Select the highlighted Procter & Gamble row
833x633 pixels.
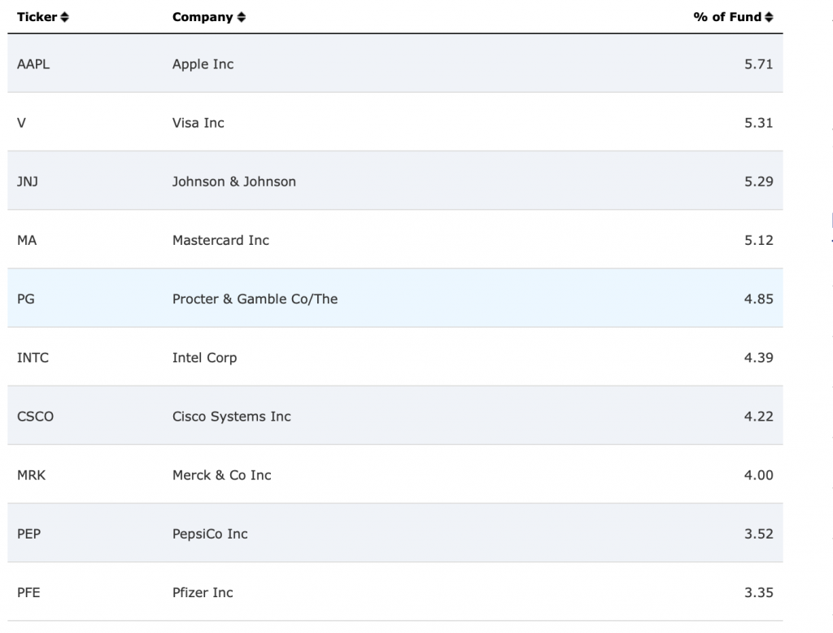pyautogui.click(x=395, y=298)
